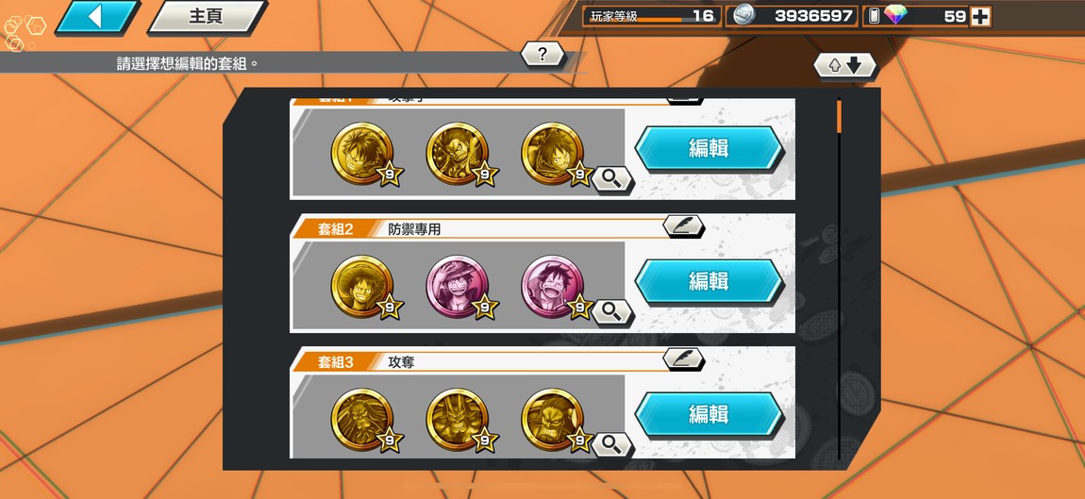Select the middle pink medal in set 2
The width and height of the screenshot is (1085, 499).
click(x=459, y=287)
